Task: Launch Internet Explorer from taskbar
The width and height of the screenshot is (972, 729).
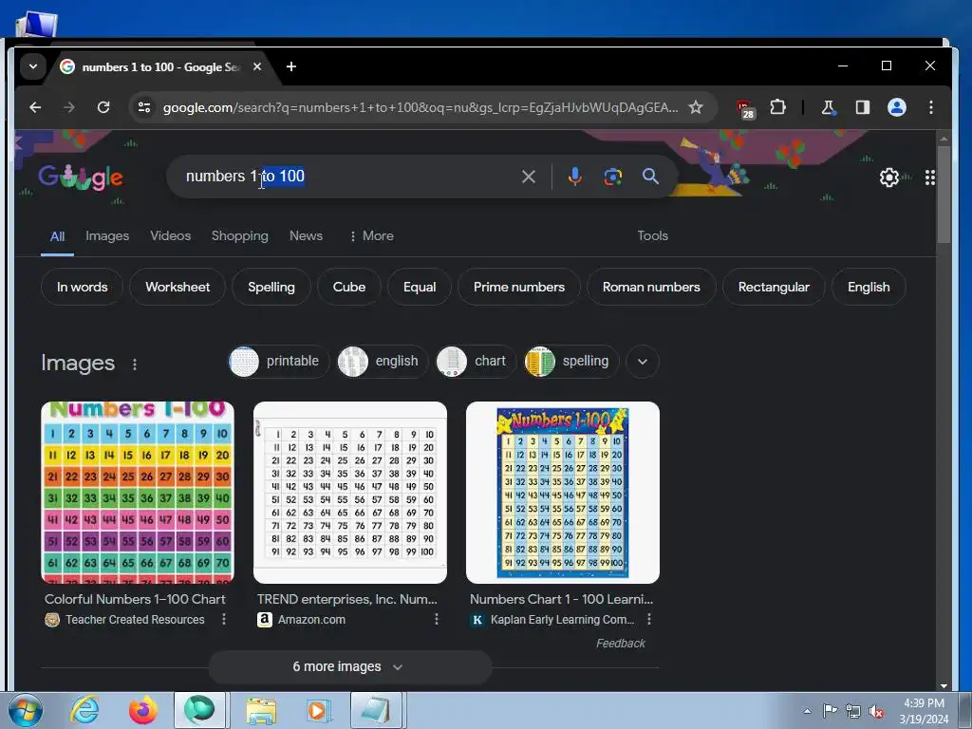Action: pyautogui.click(x=84, y=710)
